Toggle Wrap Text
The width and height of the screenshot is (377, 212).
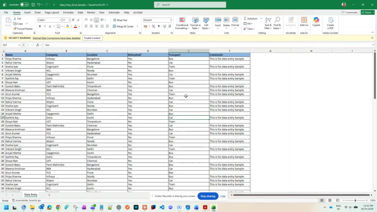tap(120, 20)
